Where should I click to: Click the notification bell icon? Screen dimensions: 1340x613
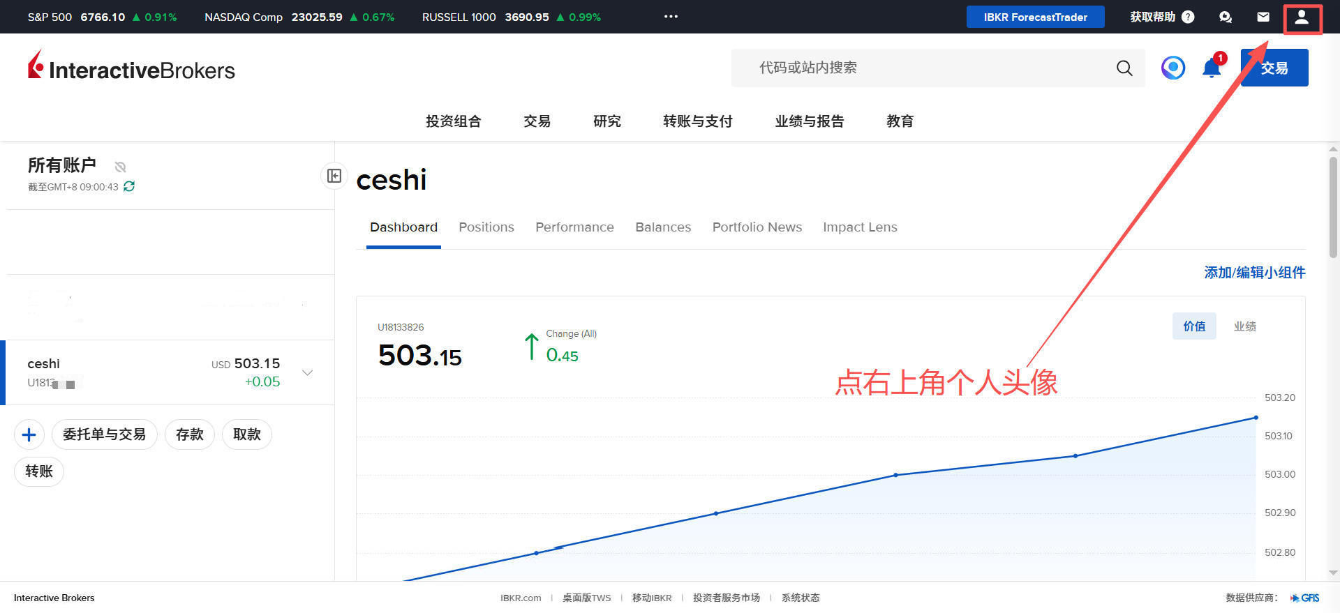(1211, 68)
